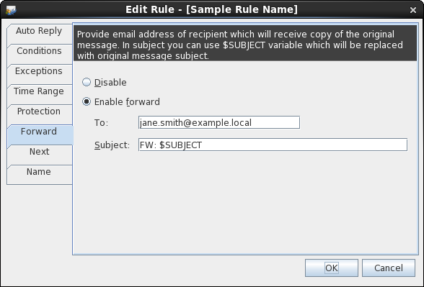Open the Conditions tab
424x287 pixels.
[39, 54]
